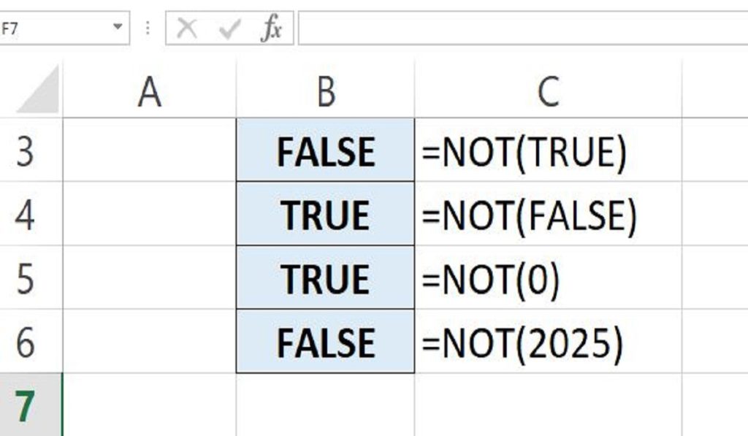This screenshot has width=748, height=436.
Task: Select row 3 header
Action: [x=26, y=151]
